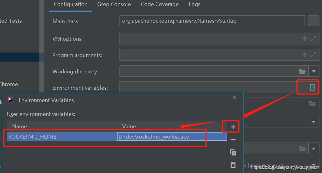Switch to the Grep Console tab
The image size is (322, 173).
click(x=114, y=4)
